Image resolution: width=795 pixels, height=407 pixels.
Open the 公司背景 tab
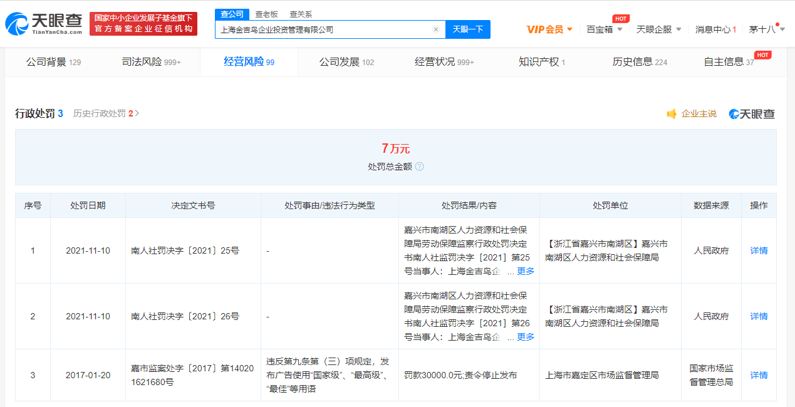53,62
